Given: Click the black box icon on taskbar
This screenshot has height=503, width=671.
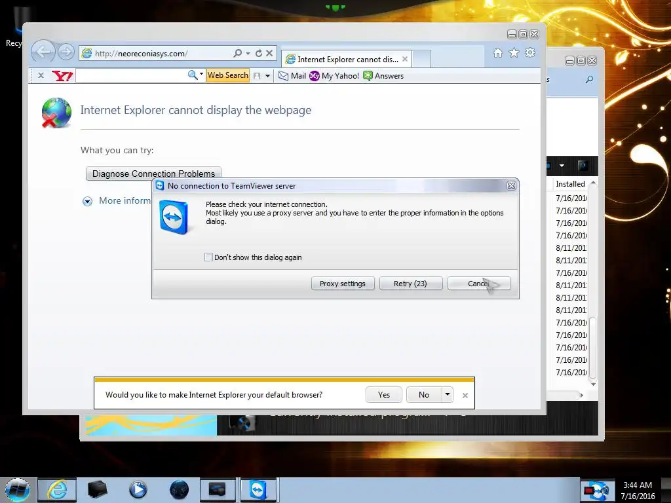Looking at the screenshot, I should 98,489.
